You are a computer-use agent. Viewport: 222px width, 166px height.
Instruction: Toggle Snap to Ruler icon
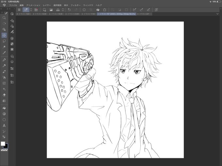(x=135, y=10)
